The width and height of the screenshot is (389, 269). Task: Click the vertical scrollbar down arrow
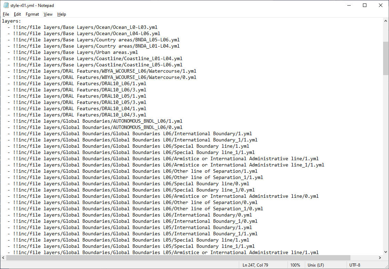[x=386, y=252]
